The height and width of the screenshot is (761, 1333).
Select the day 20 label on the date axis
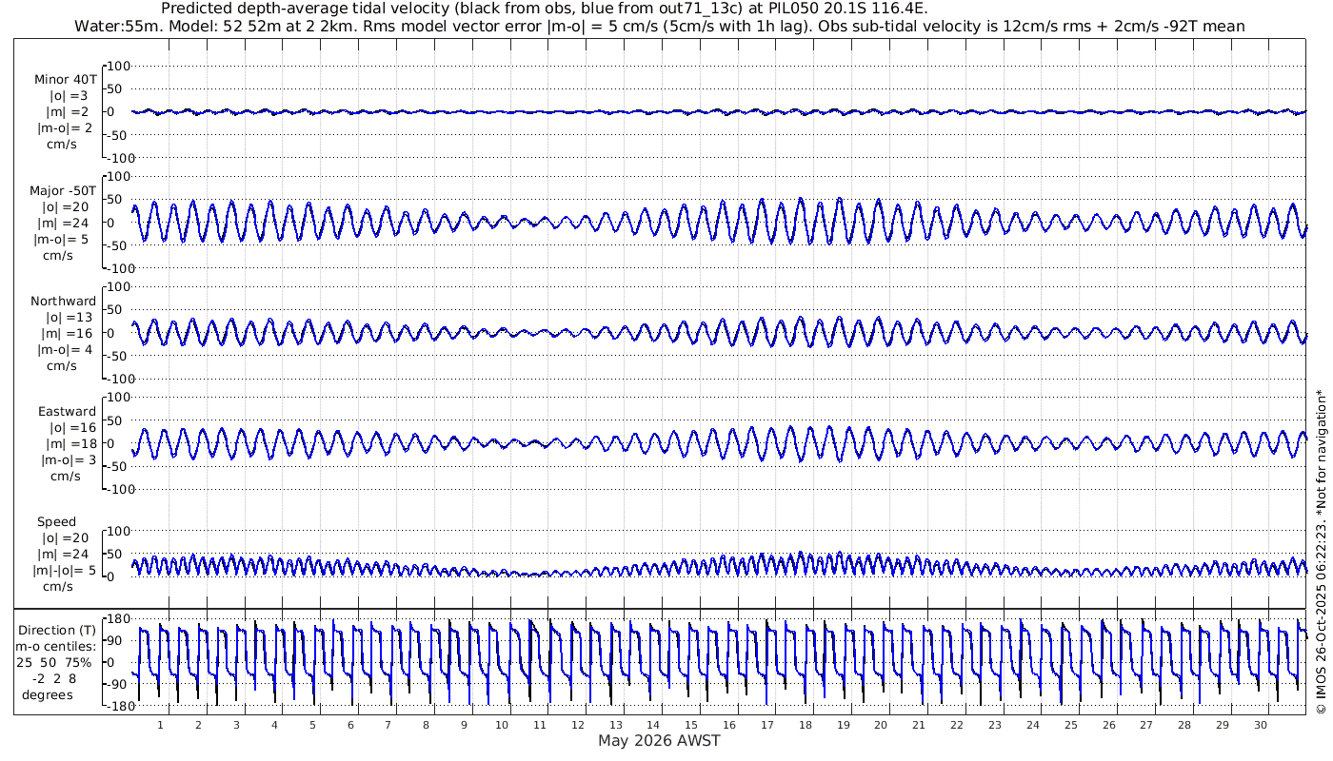pyautogui.click(x=881, y=725)
